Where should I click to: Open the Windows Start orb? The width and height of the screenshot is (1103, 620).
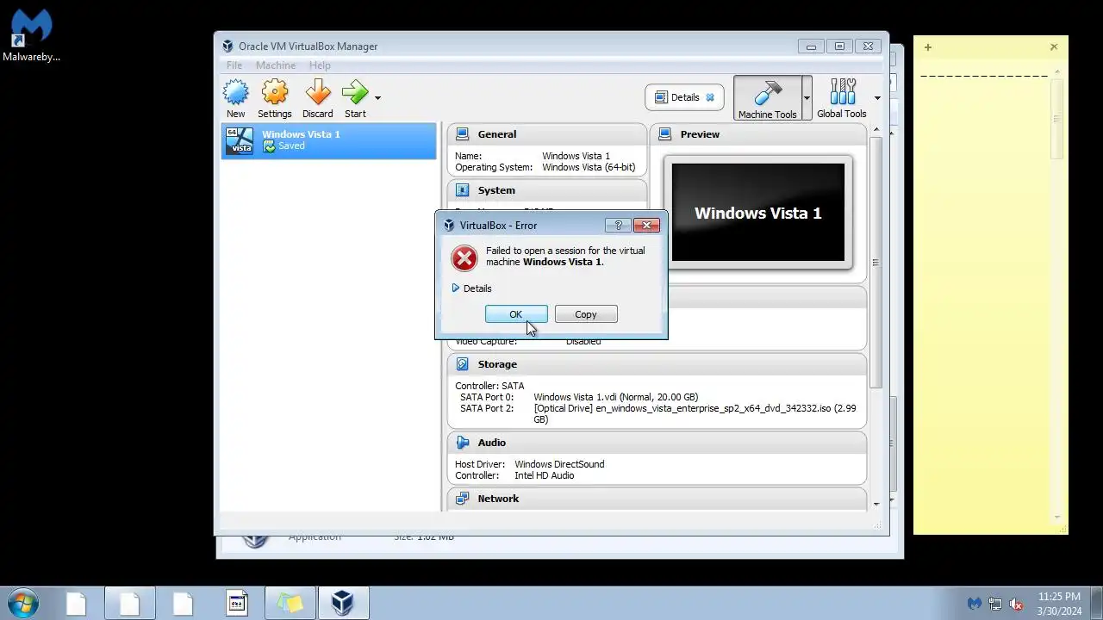[x=22, y=603]
